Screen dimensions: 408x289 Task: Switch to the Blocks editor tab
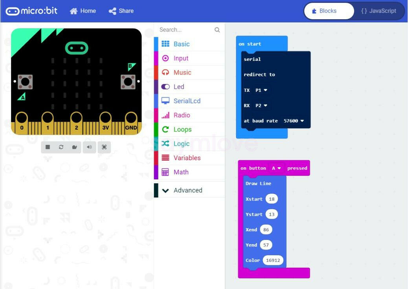click(x=329, y=11)
